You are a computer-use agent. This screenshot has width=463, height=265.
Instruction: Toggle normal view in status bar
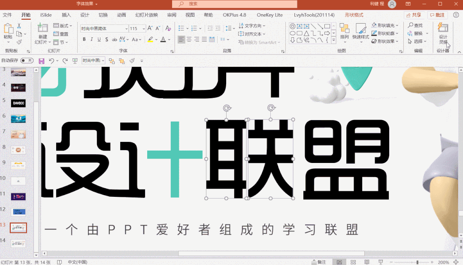[x=339, y=262]
